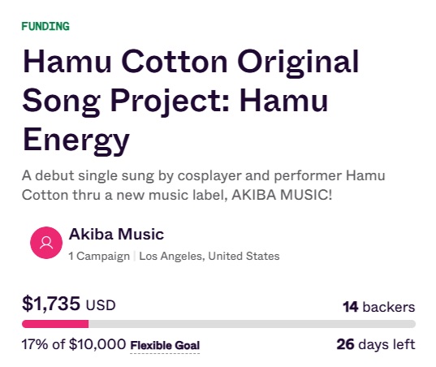The height and width of the screenshot is (367, 436).
Task: Open the 1 Campaign count text
Action: tap(99, 256)
